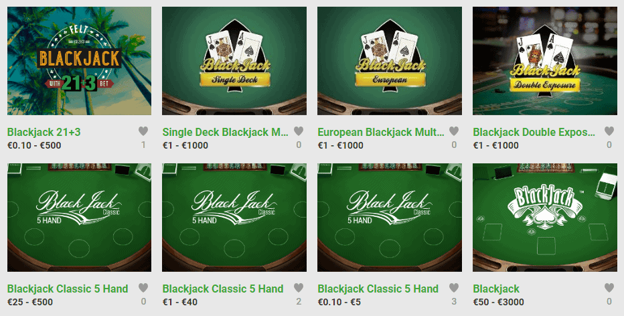Launch €1 - €40 Blackjack Classic thumbnail
This screenshot has height=316, width=624.
234,218
